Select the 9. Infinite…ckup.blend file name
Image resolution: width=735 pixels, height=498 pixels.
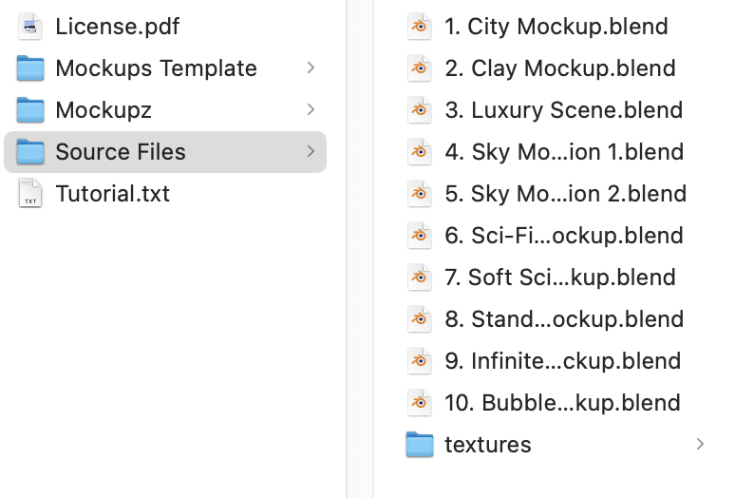tap(562, 361)
